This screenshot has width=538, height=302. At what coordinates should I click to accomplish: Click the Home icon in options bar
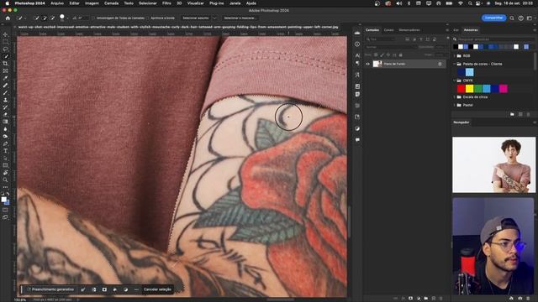tap(8, 18)
